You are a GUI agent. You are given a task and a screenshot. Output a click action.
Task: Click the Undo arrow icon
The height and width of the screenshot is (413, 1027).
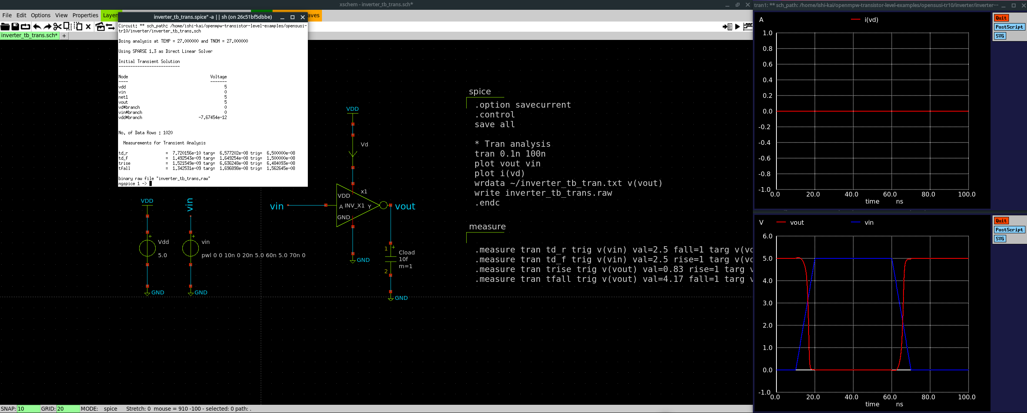point(37,27)
